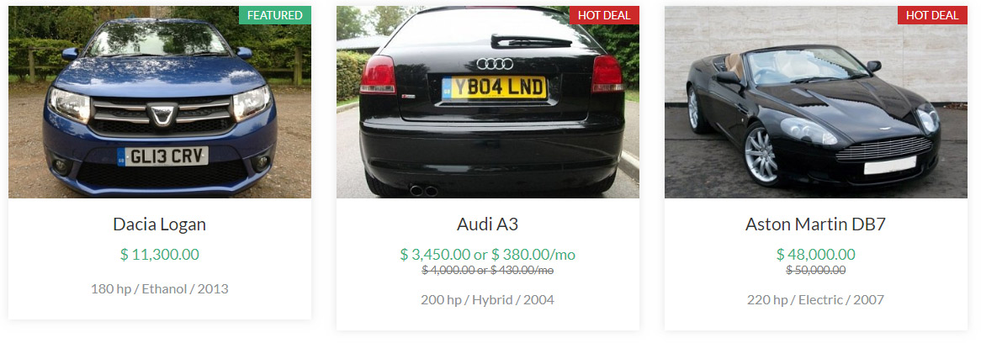Click the crossed-out $ 50,000.00 old price
981x343 pixels.
[x=815, y=270]
